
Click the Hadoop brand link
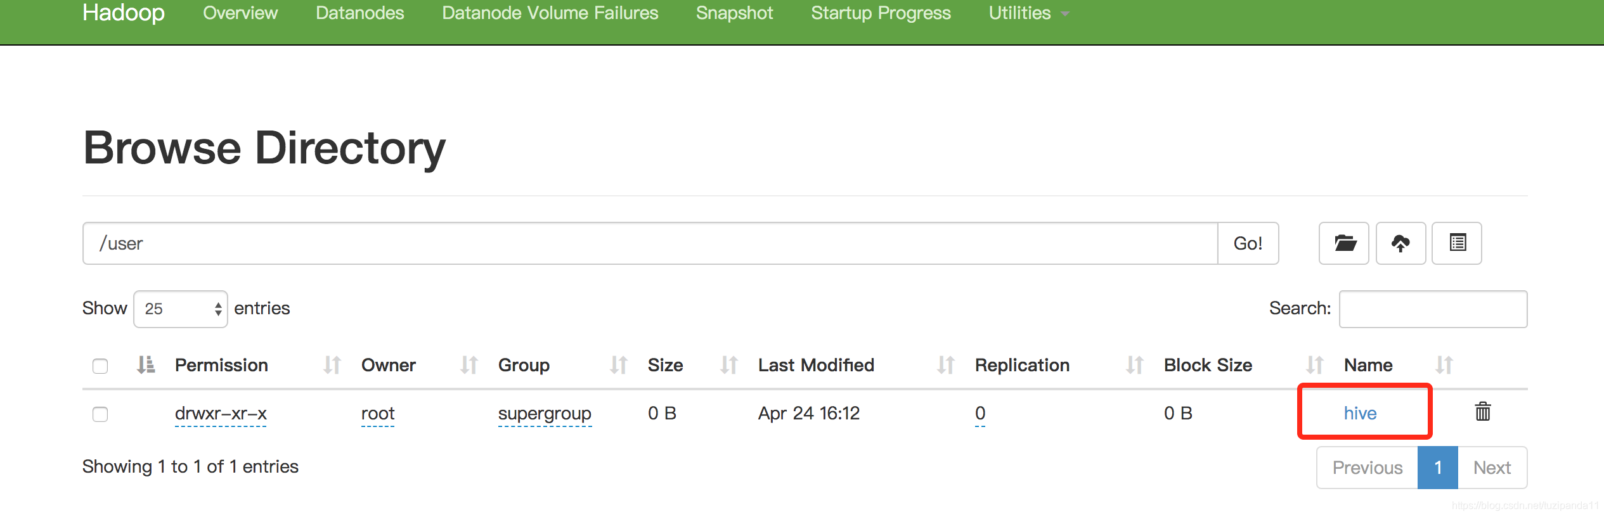(124, 13)
